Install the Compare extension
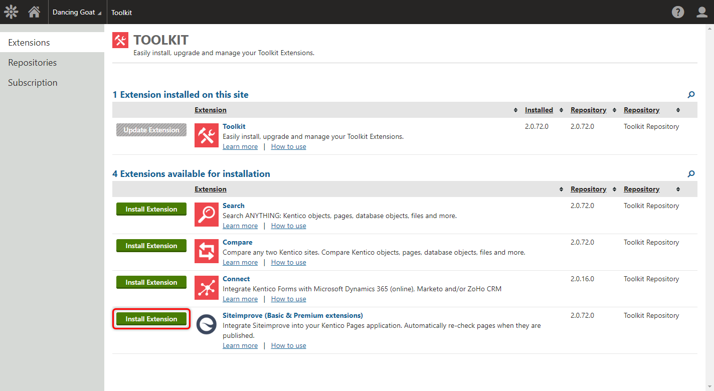The height and width of the screenshot is (391, 714). 151,246
